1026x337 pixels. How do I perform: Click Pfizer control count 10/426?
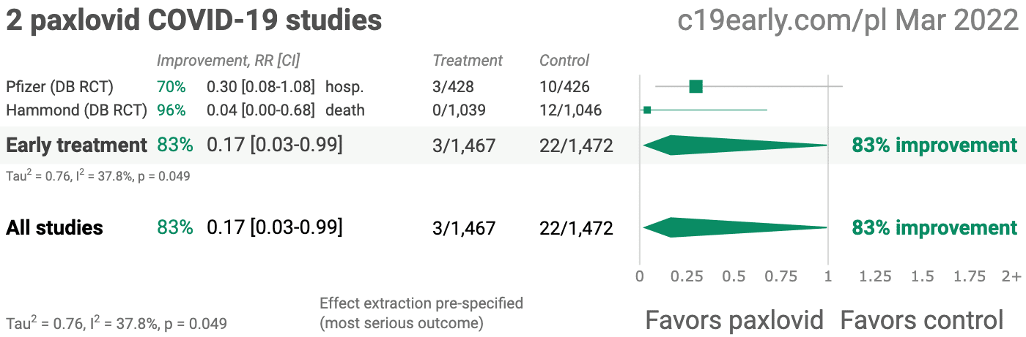click(565, 87)
